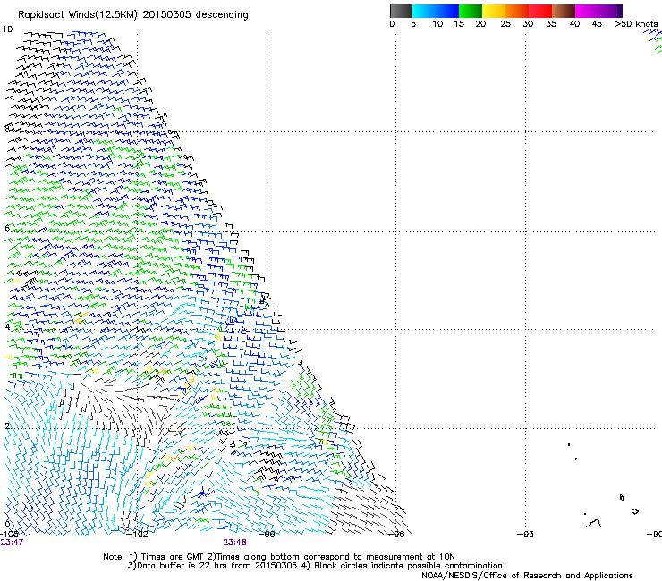Click the latitude label '2'
Screen dimensions: 662x581
7,425
